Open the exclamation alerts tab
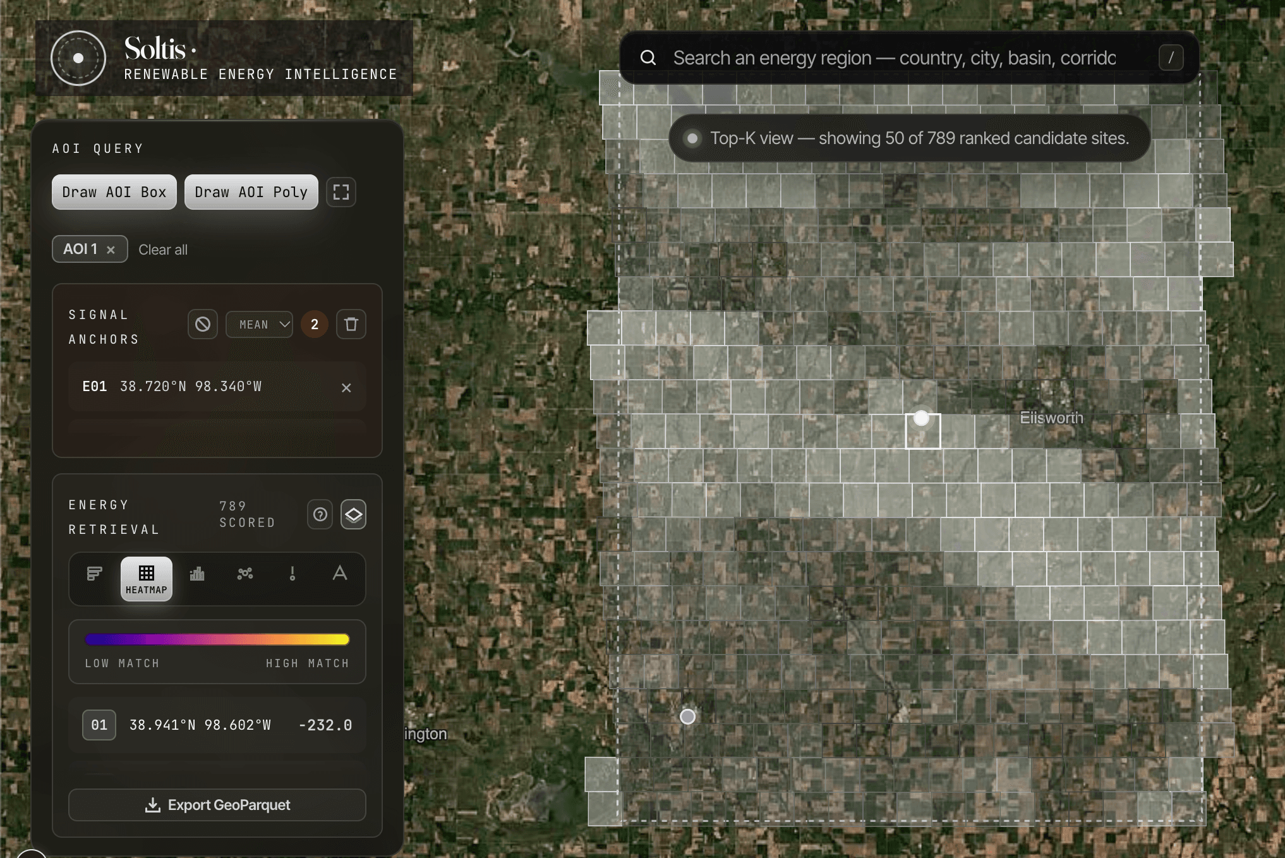This screenshot has width=1285, height=858. 293,574
